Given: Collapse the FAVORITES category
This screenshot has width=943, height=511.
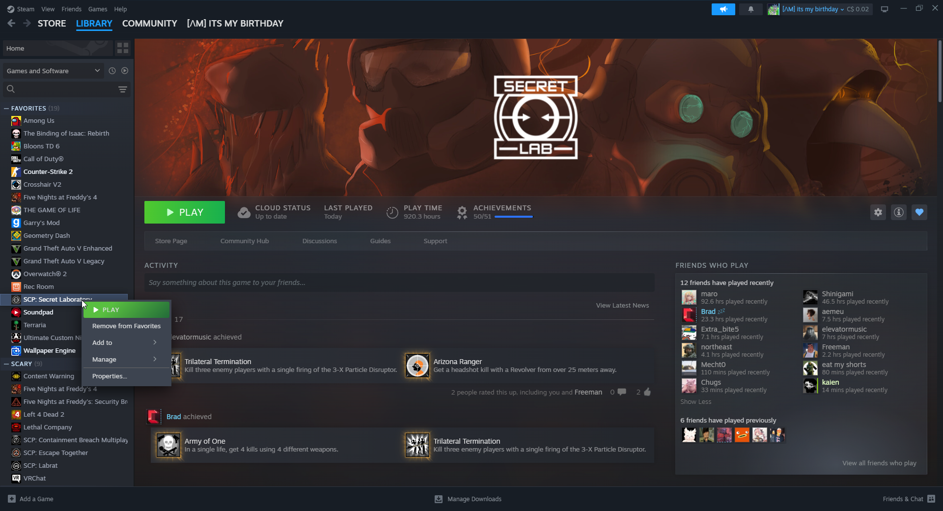Looking at the screenshot, I should pos(6,108).
